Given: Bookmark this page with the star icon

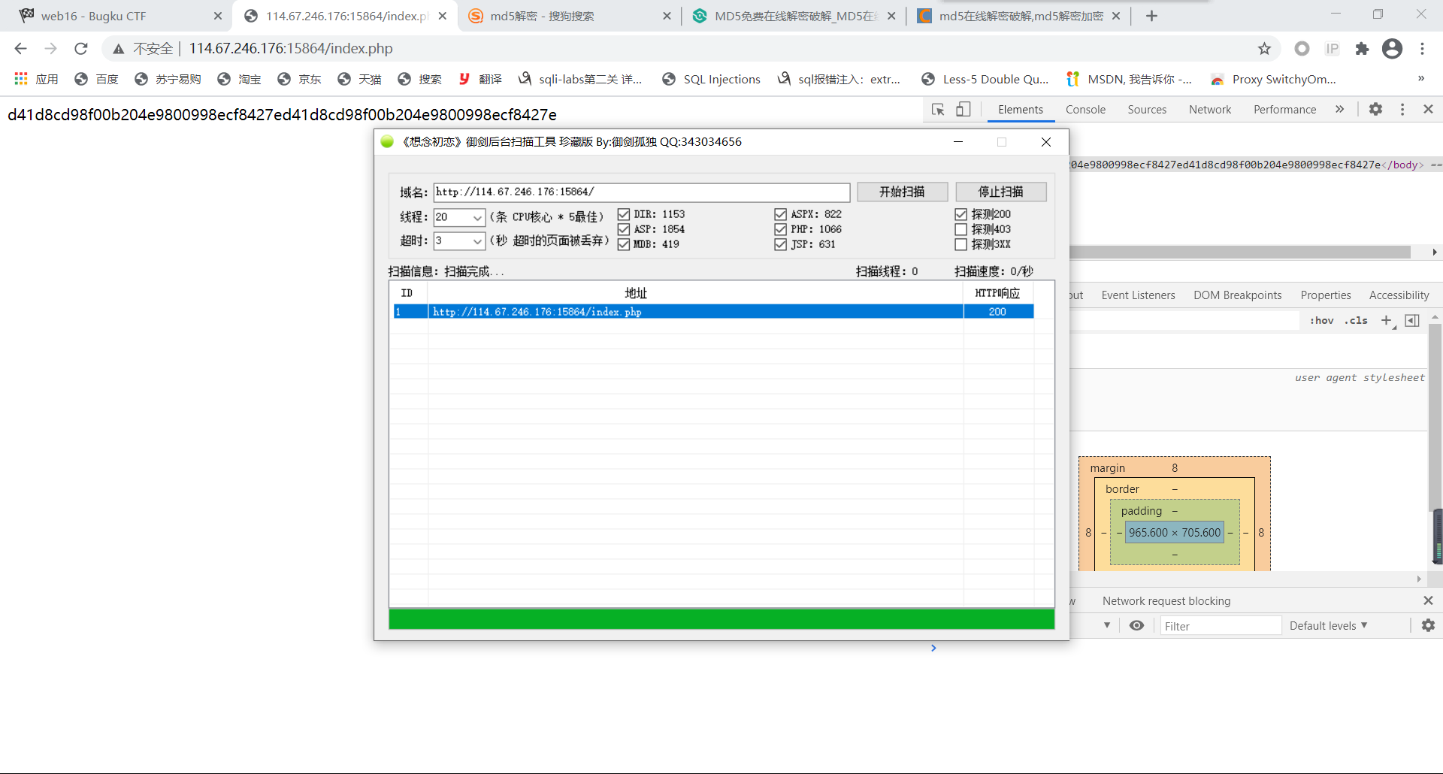Looking at the screenshot, I should pos(1264,49).
